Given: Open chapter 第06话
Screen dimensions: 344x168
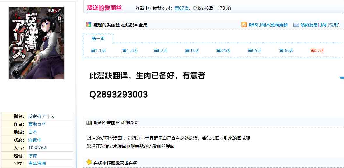Looking at the screenshot, I should click(x=286, y=51).
